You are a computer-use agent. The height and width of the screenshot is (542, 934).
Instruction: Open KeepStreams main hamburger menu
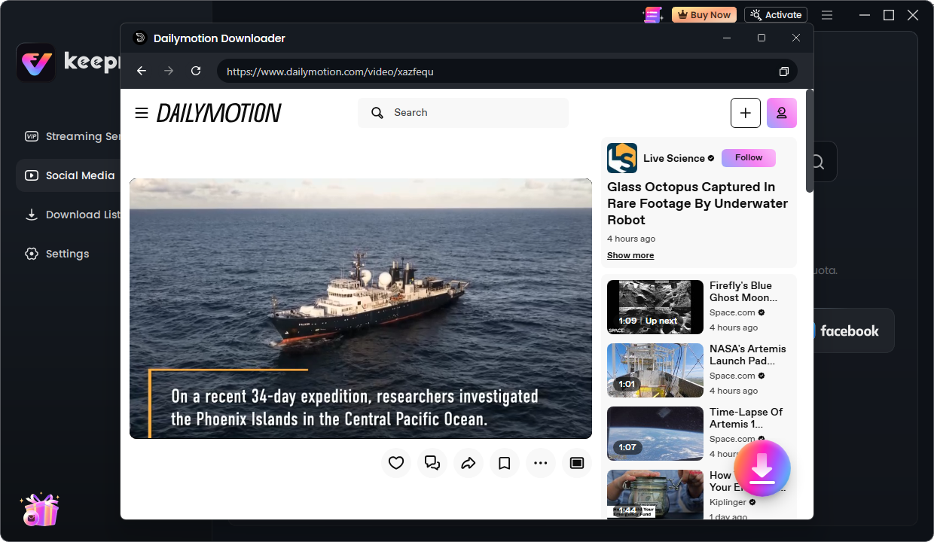[827, 15]
